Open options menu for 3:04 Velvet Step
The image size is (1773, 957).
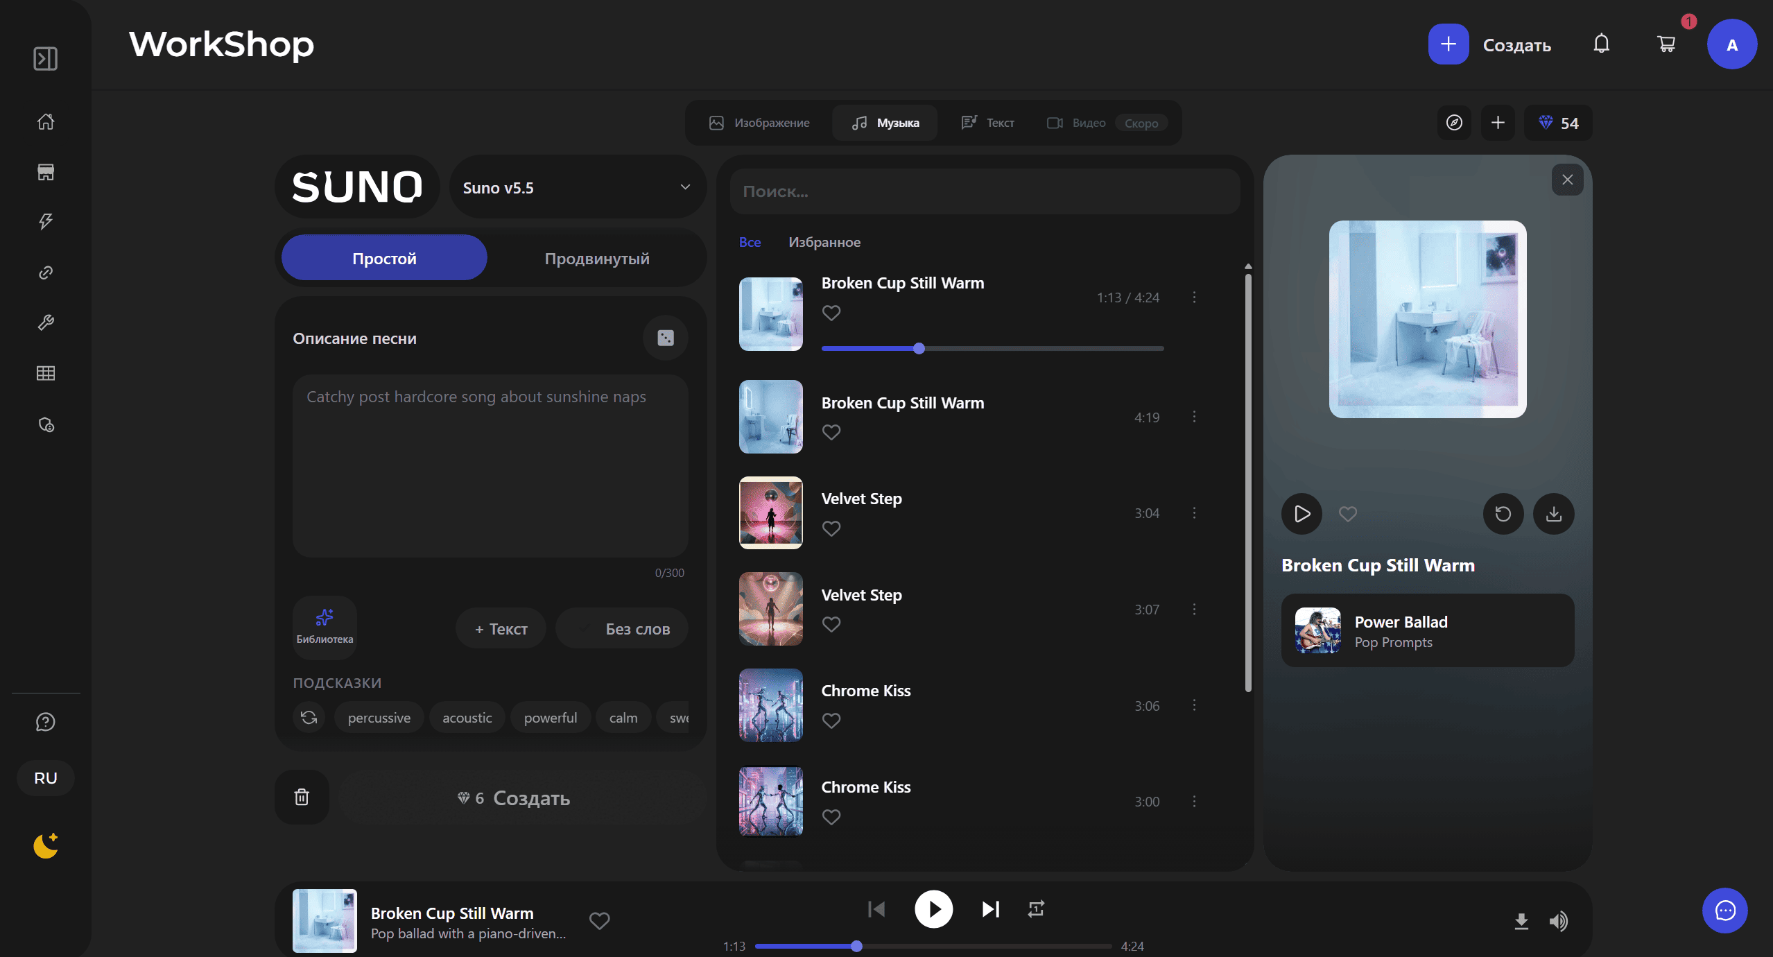(1194, 513)
